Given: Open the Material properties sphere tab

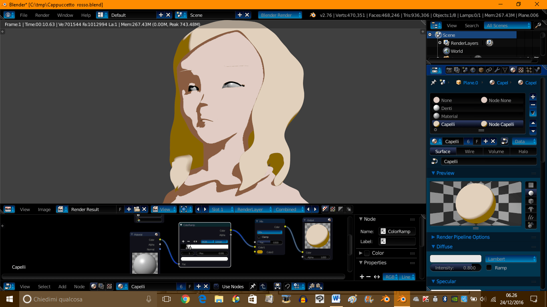Looking at the screenshot, I should [x=513, y=70].
